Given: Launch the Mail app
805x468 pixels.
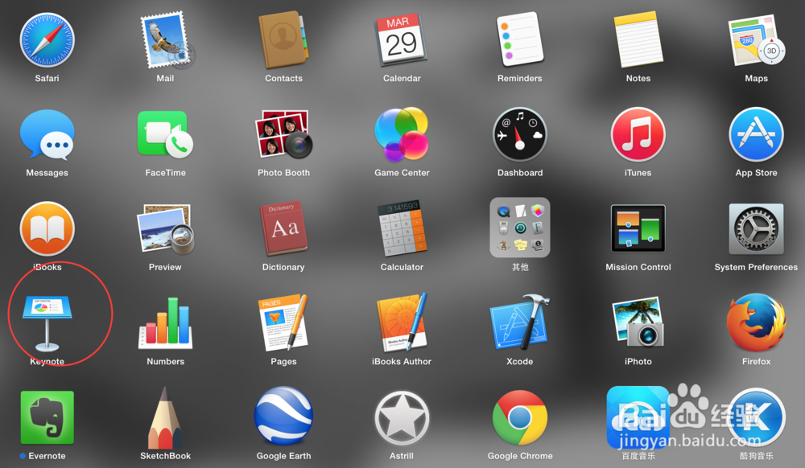Looking at the screenshot, I should (165, 40).
